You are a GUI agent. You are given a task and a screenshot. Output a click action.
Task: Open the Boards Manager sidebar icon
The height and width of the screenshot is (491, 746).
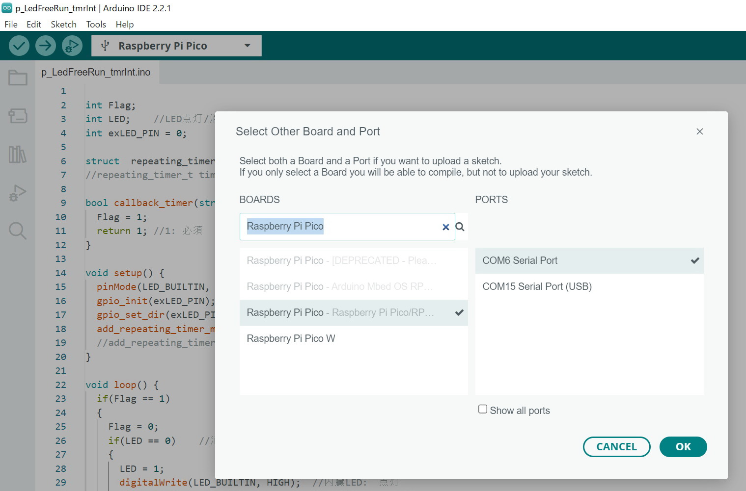pos(18,116)
